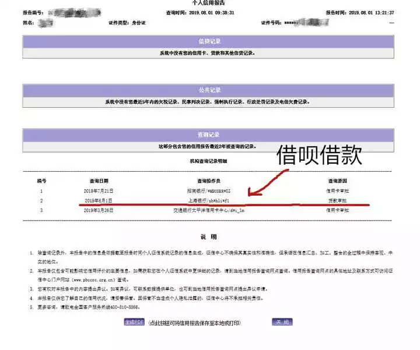The image size is (420, 350).
Task: Click the note on saving the report locally
Action: tap(194, 323)
